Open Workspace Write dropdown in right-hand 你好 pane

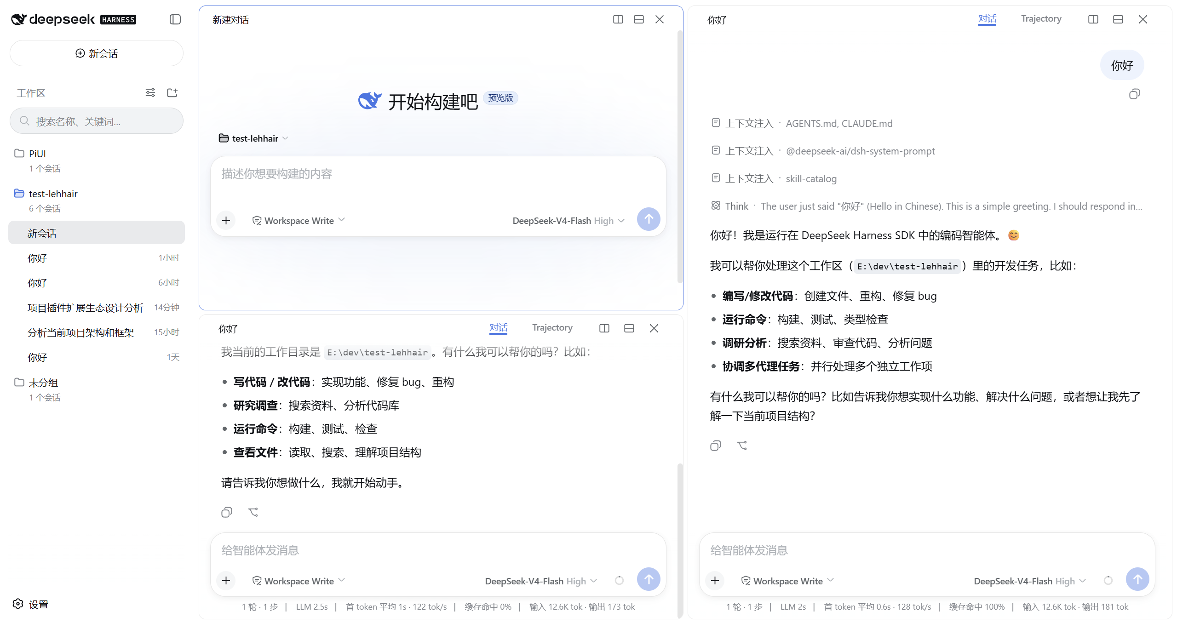(787, 581)
